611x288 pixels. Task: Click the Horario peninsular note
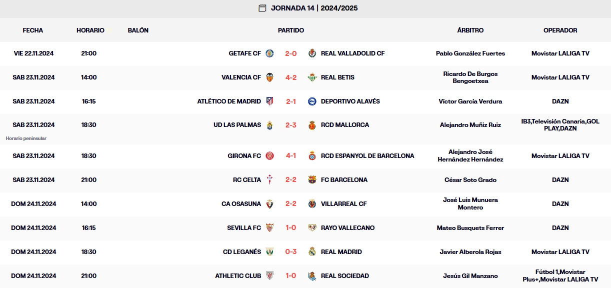tap(27, 138)
